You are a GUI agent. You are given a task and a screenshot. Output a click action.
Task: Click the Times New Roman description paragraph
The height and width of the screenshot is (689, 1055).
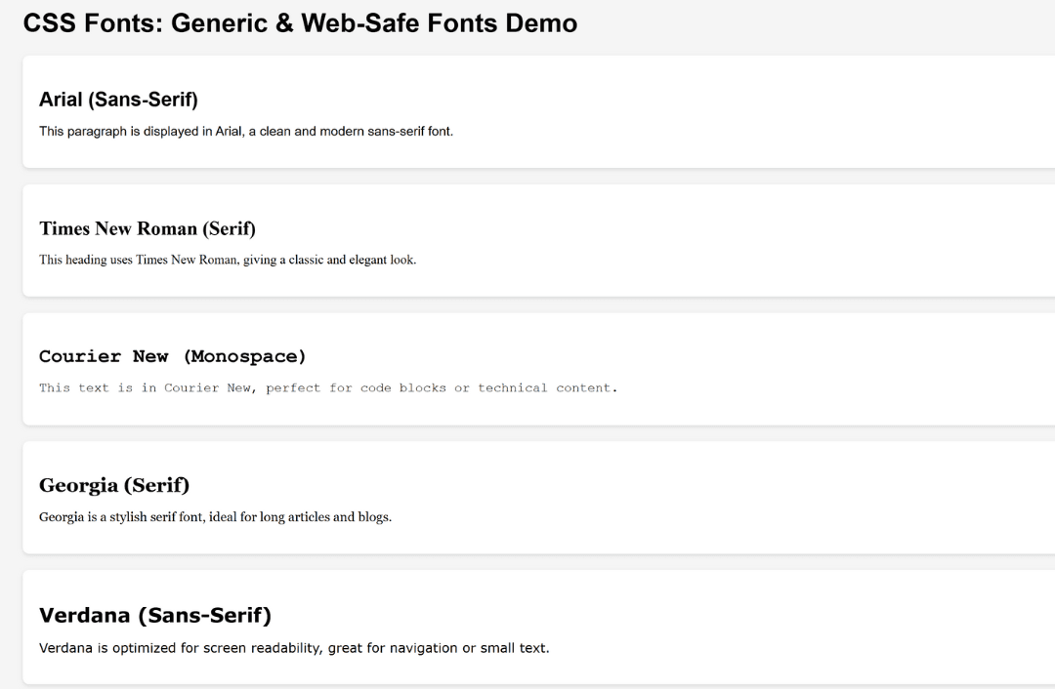[227, 260]
